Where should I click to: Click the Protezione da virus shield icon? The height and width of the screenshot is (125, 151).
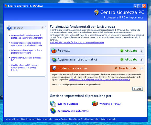pyautogui.click(x=54, y=68)
